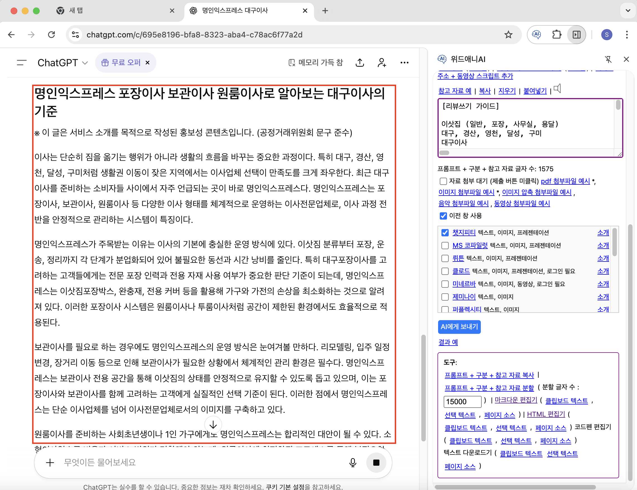Click the AI에게 보내기 button
Screen dimensions: 637x490
[x=459, y=327]
